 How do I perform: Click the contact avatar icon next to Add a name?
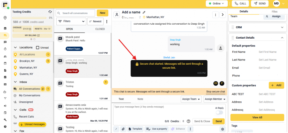pyautogui.click(x=117, y=15)
